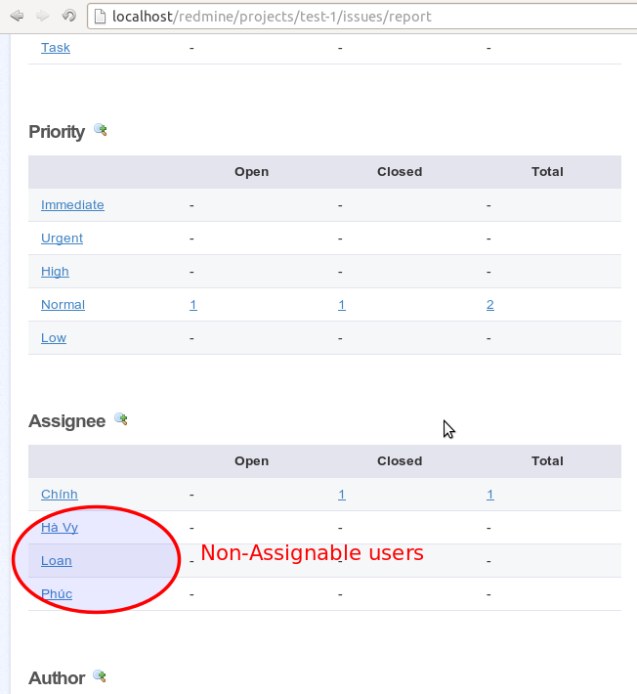Open the Normal priority link
This screenshot has height=694, width=637.
[x=63, y=305]
